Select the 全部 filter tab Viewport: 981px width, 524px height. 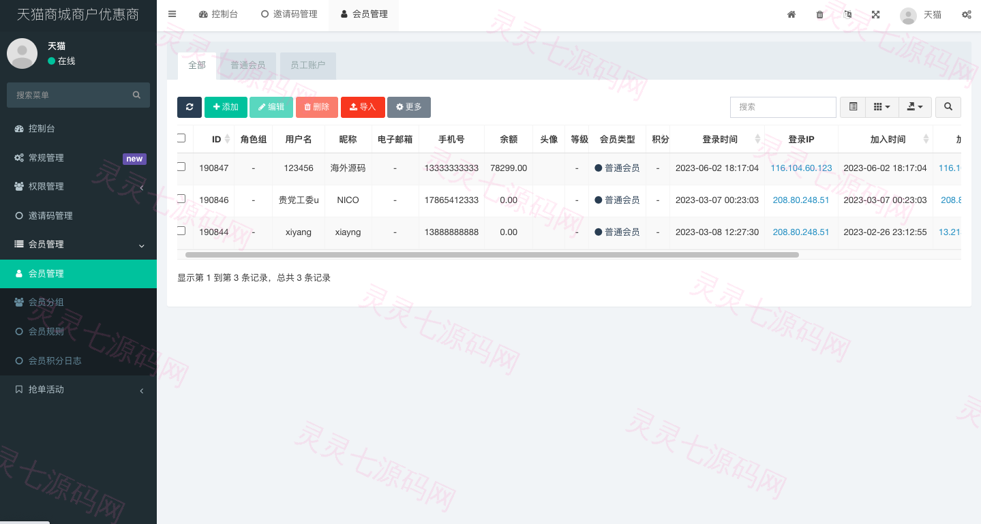coord(197,65)
